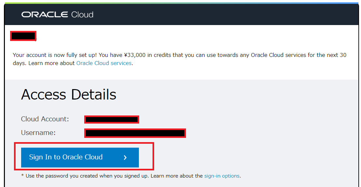Open the Oracle Cloud services link

(104, 63)
